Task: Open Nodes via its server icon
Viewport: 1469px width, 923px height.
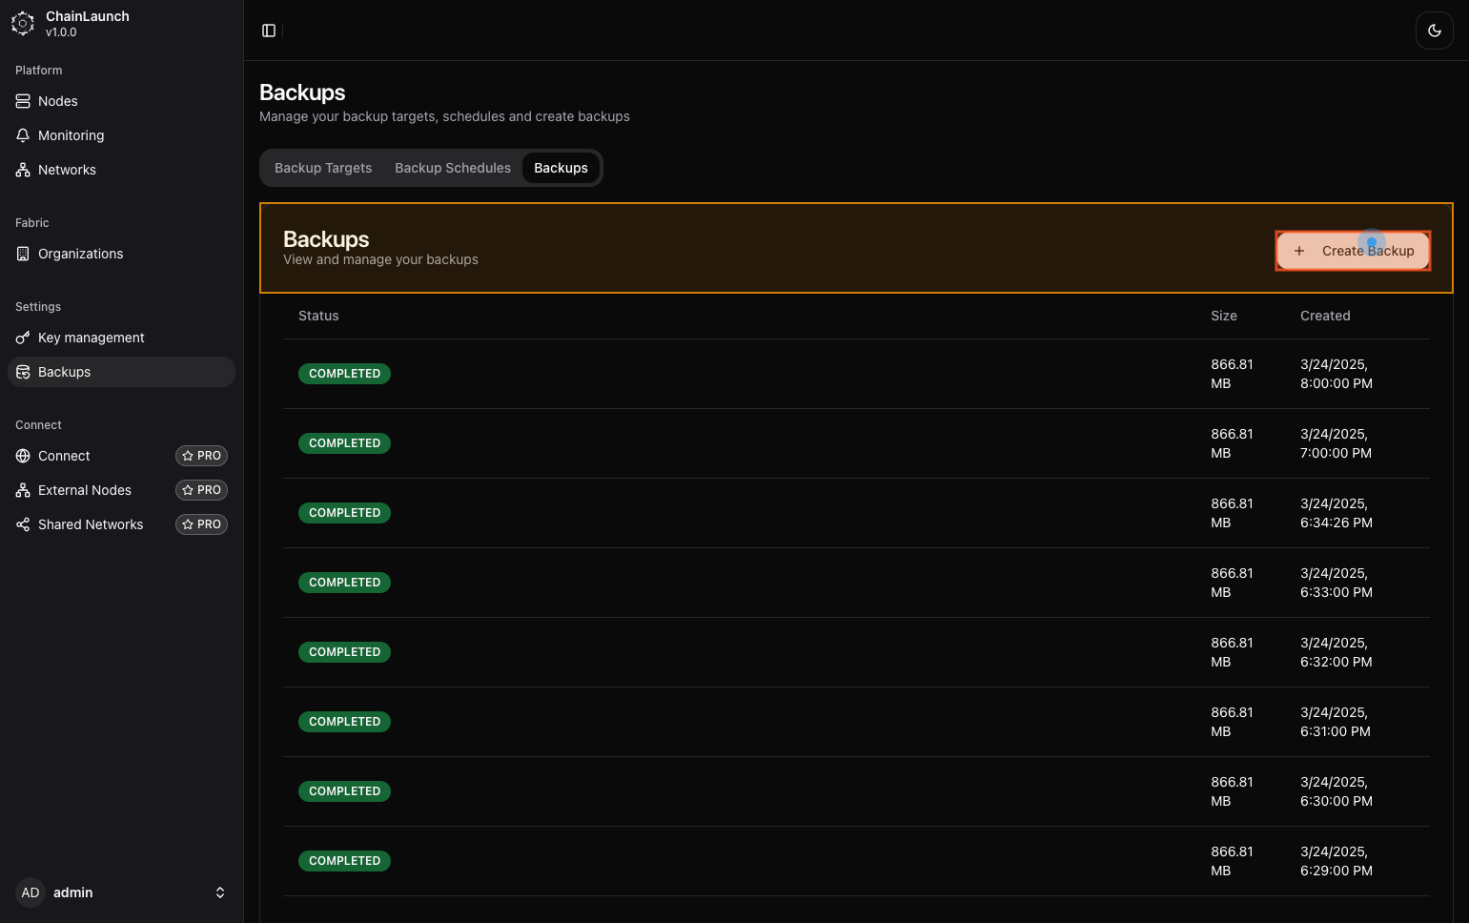Action: point(23,101)
